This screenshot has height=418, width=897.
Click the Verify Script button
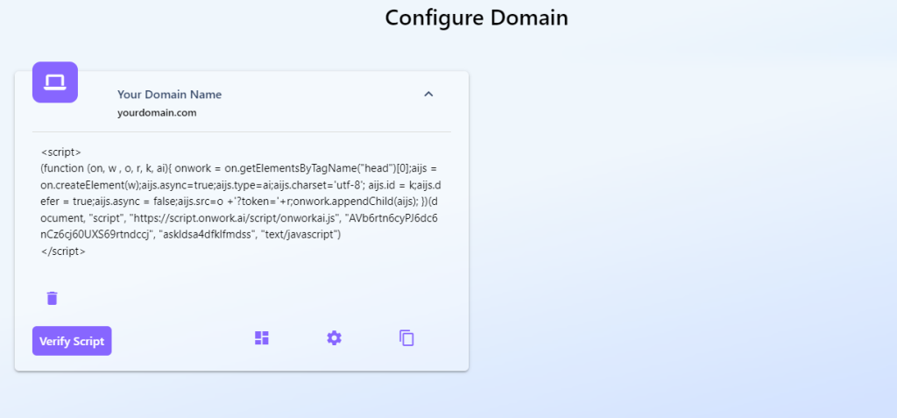pos(72,341)
